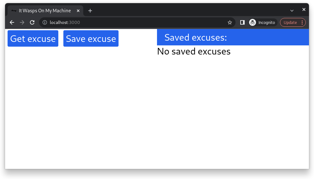Click the wasp favicon on the tab
Image resolution: width=314 pixels, height=179 pixels.
pyautogui.click(x=14, y=11)
